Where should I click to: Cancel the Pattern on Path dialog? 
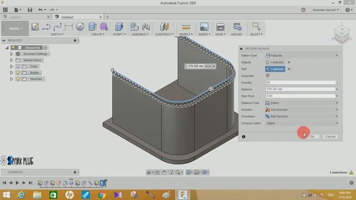330,137
